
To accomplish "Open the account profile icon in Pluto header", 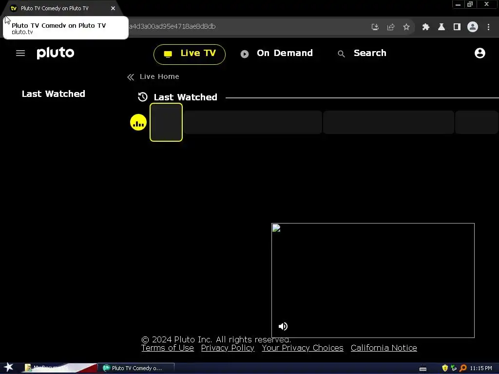I will [x=480, y=53].
